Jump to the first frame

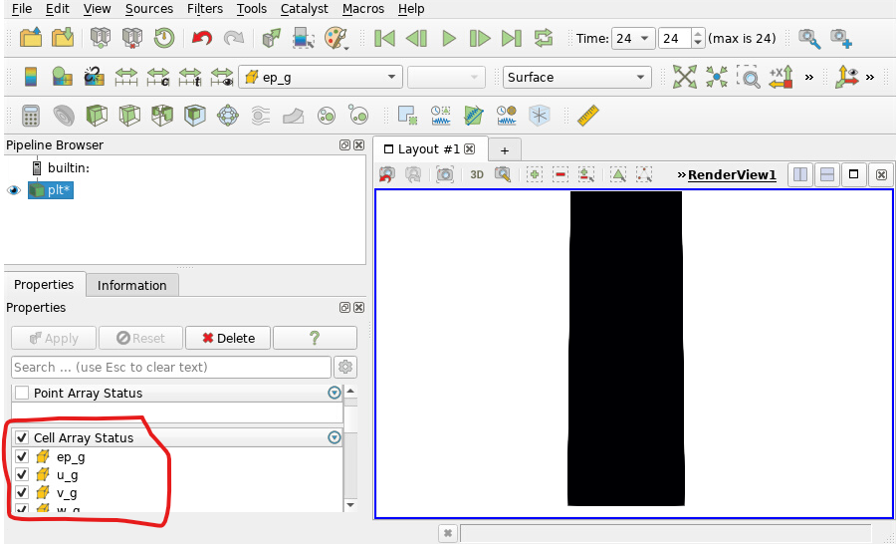[x=384, y=38]
